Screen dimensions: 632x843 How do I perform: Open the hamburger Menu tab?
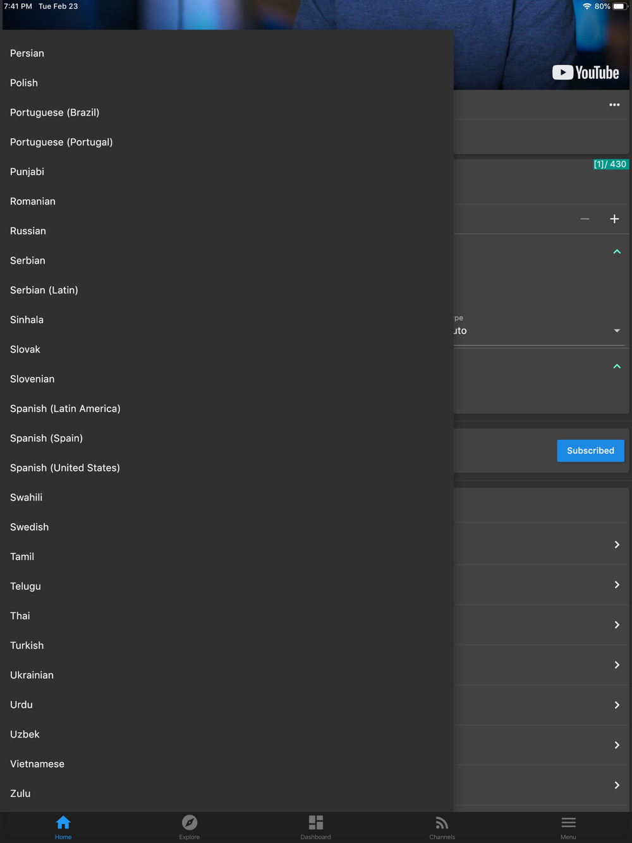(568, 827)
